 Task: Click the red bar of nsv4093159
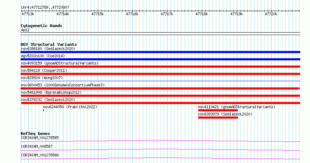160,67
